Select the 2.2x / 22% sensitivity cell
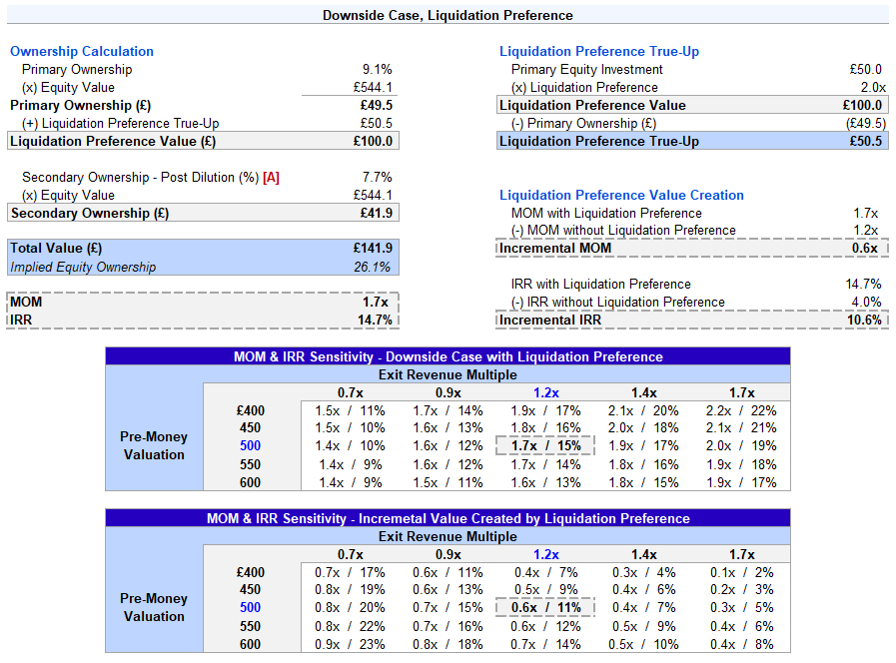This screenshot has height=663, width=896. (740, 410)
